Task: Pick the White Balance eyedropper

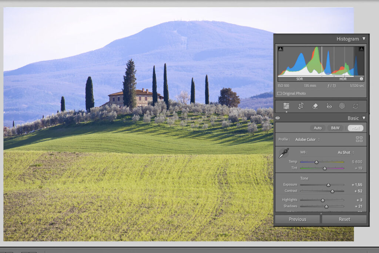Action: [x=284, y=153]
